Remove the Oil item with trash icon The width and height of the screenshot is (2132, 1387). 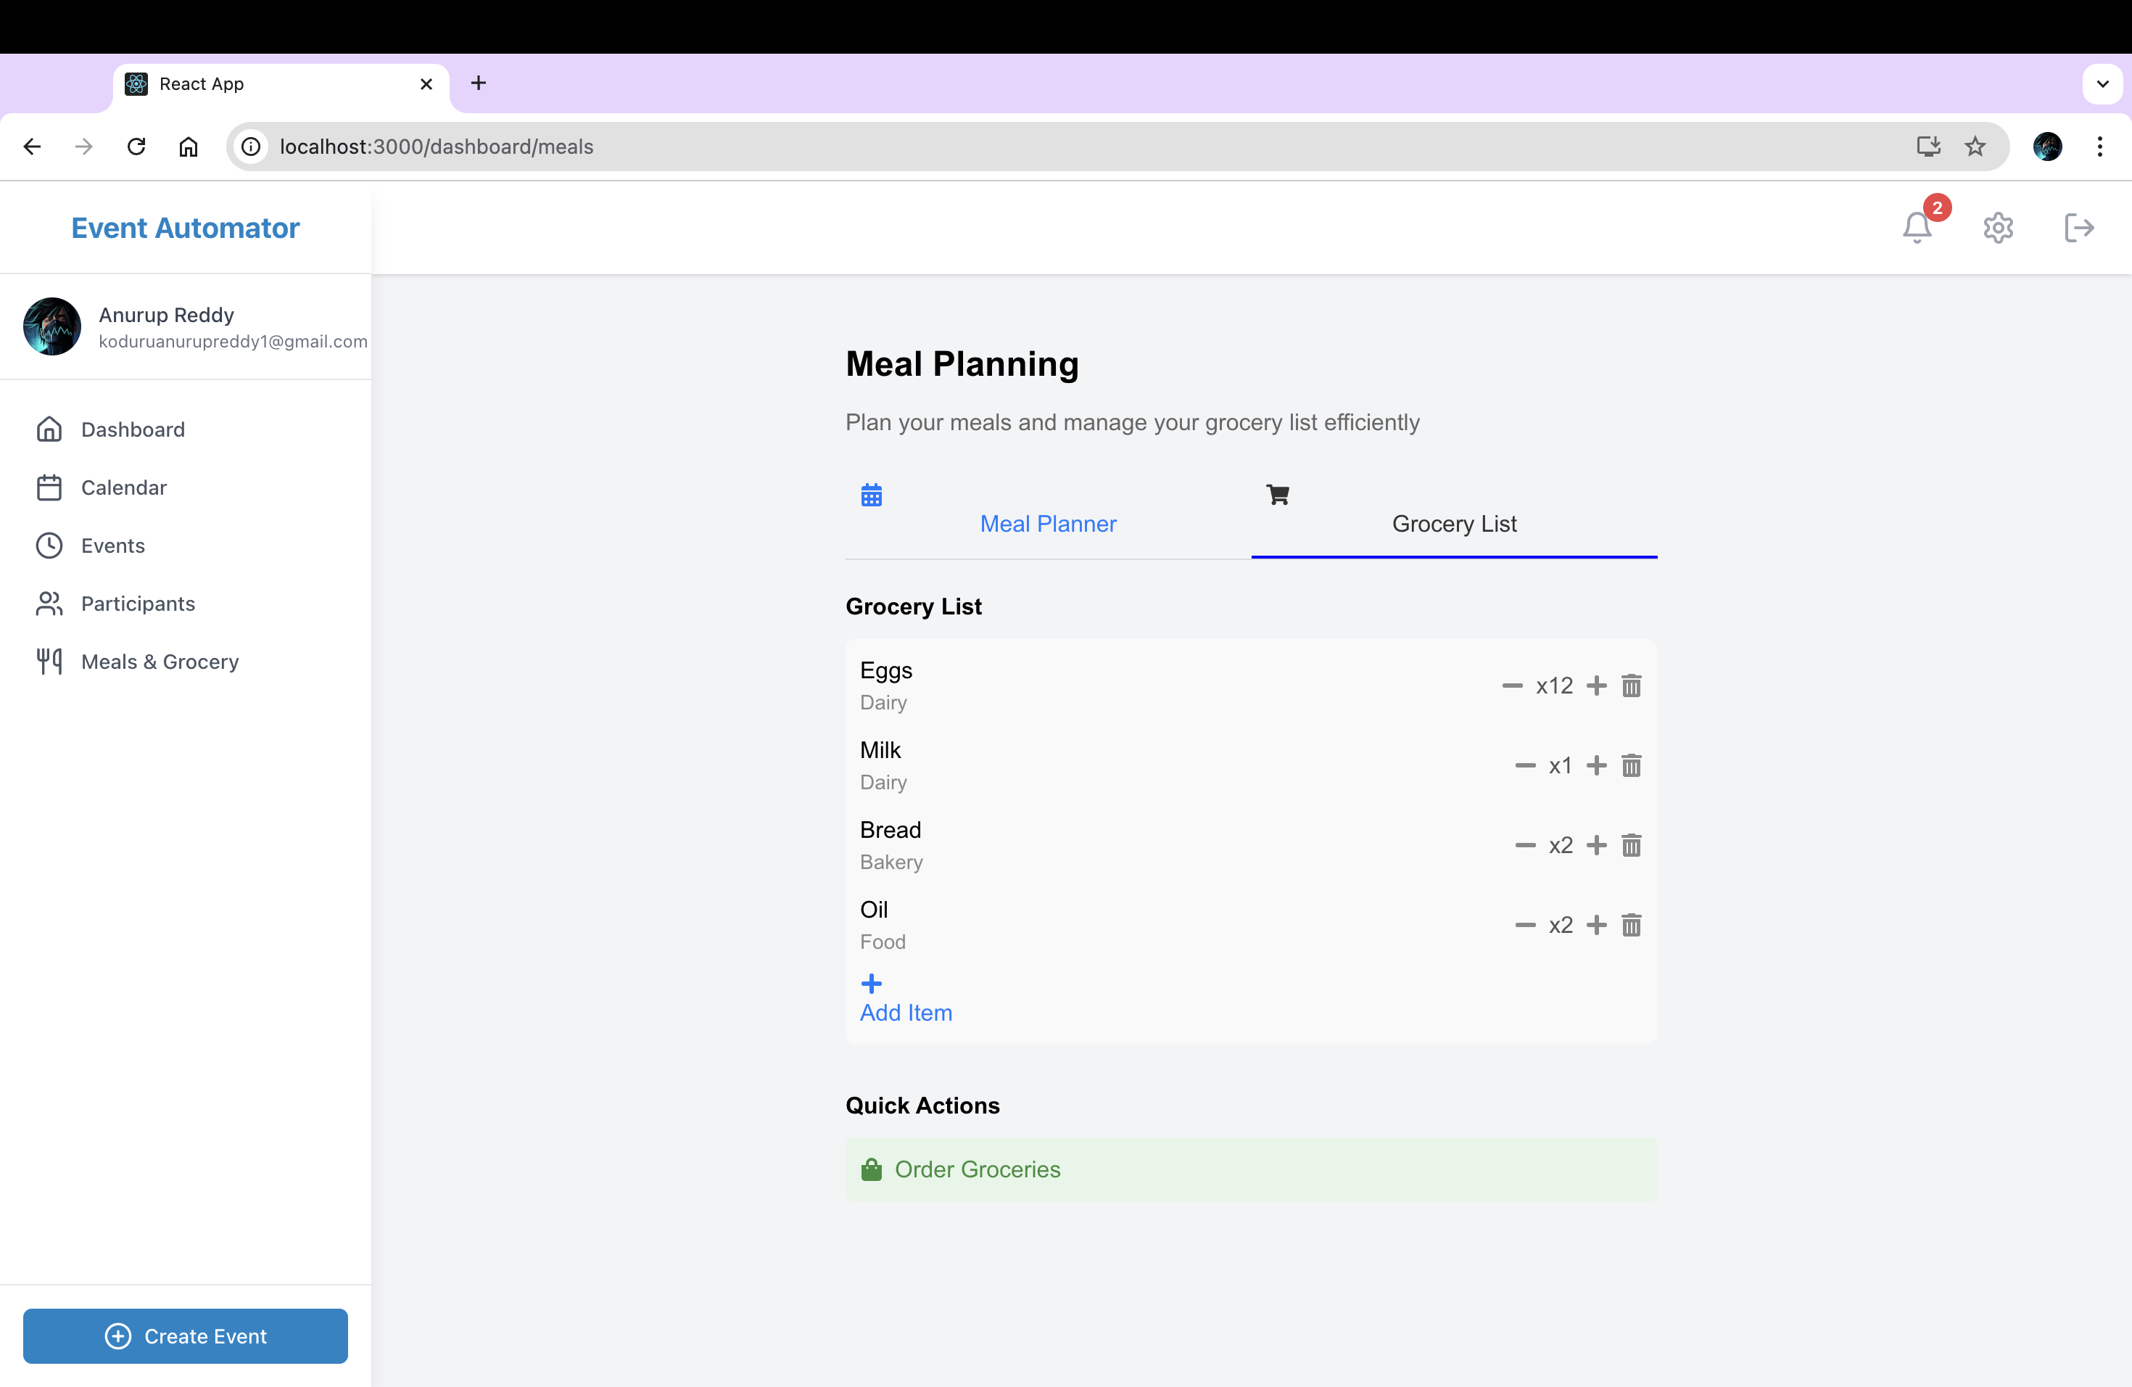click(x=1631, y=925)
